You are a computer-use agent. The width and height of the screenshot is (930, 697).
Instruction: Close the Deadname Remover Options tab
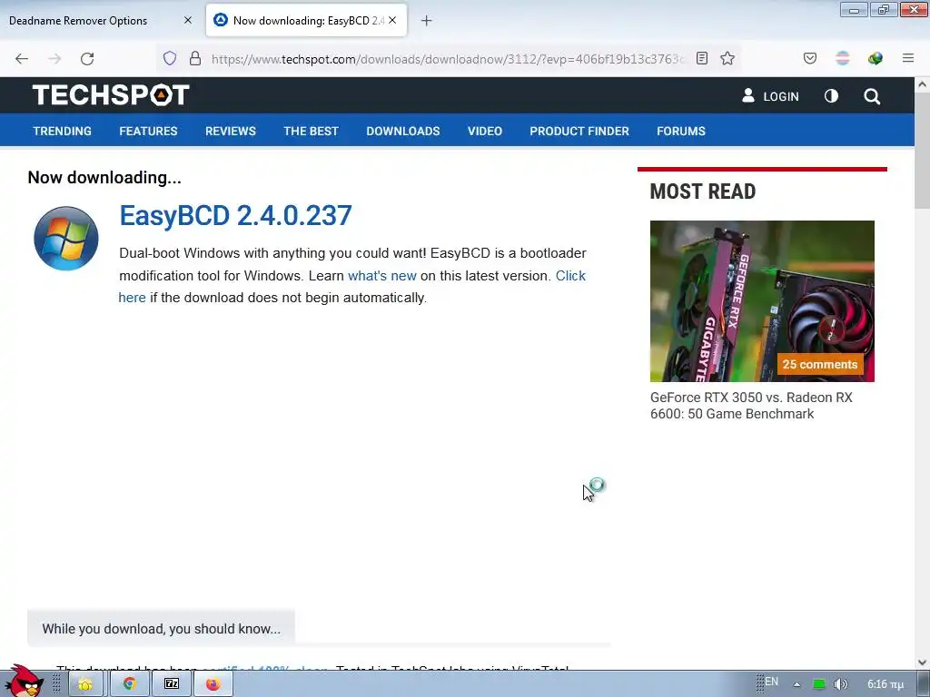[188, 20]
